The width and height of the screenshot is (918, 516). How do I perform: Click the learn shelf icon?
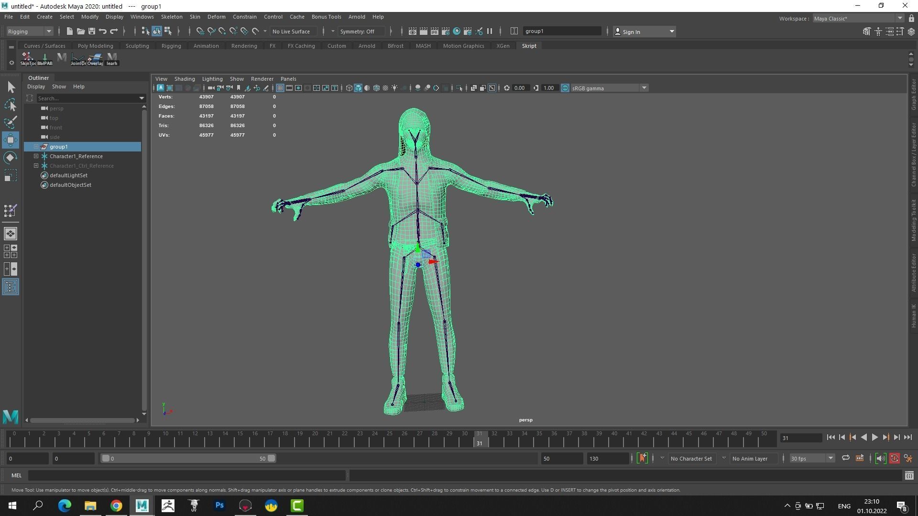click(x=112, y=59)
